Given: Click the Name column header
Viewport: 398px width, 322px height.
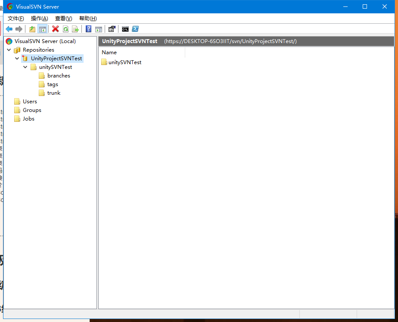Looking at the screenshot, I should 109,52.
